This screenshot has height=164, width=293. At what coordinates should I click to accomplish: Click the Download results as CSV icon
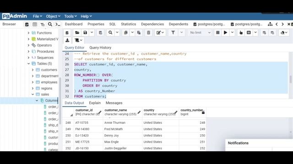[67, 40]
